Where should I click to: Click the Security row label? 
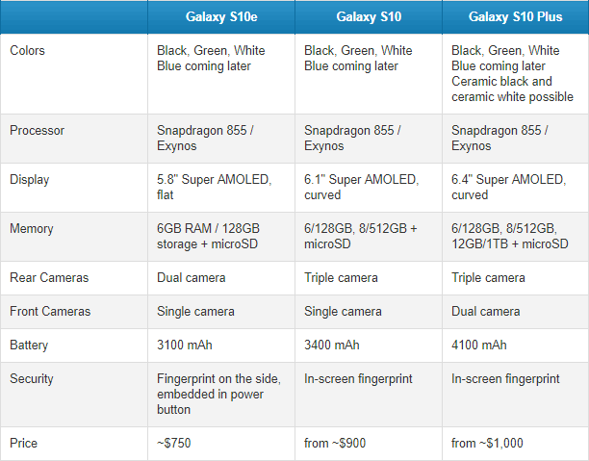click(32, 379)
